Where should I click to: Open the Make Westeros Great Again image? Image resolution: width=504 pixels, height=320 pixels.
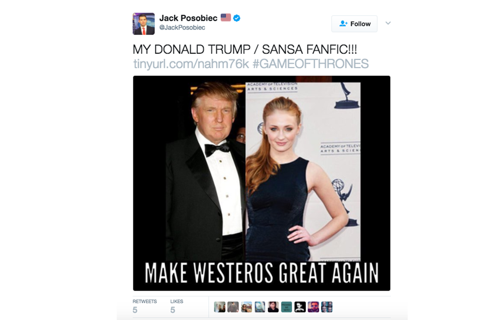pyautogui.click(x=262, y=183)
